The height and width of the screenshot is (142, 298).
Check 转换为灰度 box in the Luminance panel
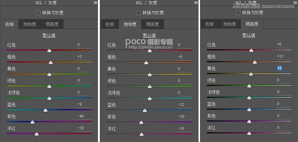(x=238, y=13)
